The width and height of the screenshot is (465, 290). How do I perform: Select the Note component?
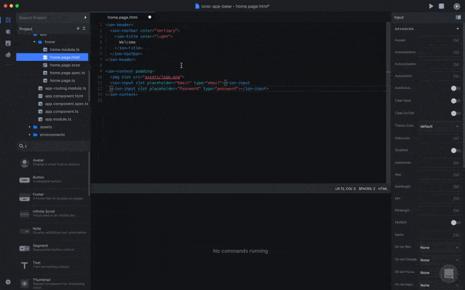coord(53,230)
